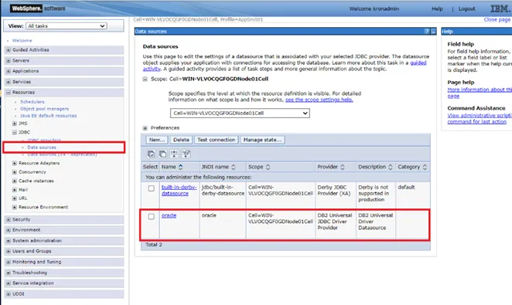This screenshot has width=512, height=305.
Task: Open Data sources link under JDBC
Action: 42,147
